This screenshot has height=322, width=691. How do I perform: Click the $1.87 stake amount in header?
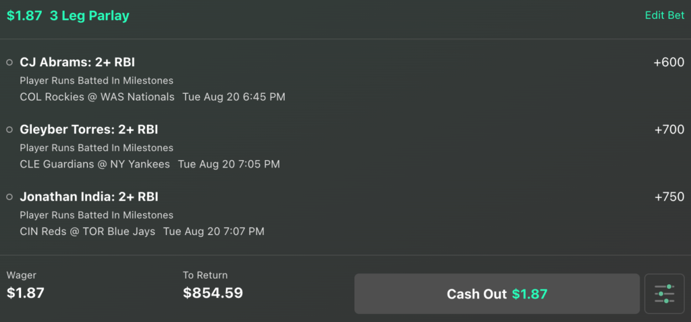click(24, 16)
